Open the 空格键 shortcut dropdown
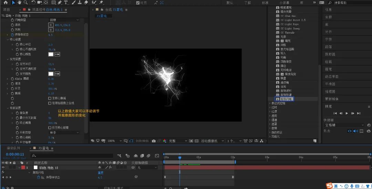This screenshot has height=189, width=372. tap(344, 125)
